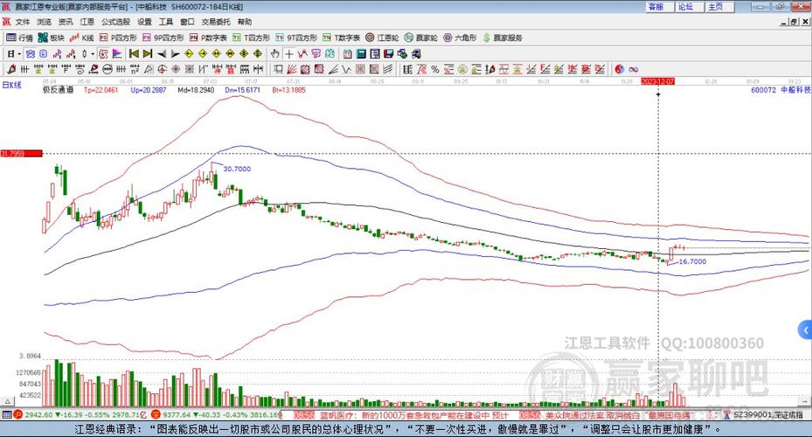Viewport: 812px width, 437px height.
Task: Open the T数字表 tool
Action: pyautogui.click(x=341, y=38)
